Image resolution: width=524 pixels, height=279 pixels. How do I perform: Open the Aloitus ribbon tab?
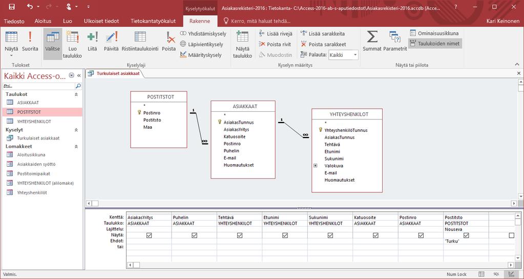pos(43,21)
